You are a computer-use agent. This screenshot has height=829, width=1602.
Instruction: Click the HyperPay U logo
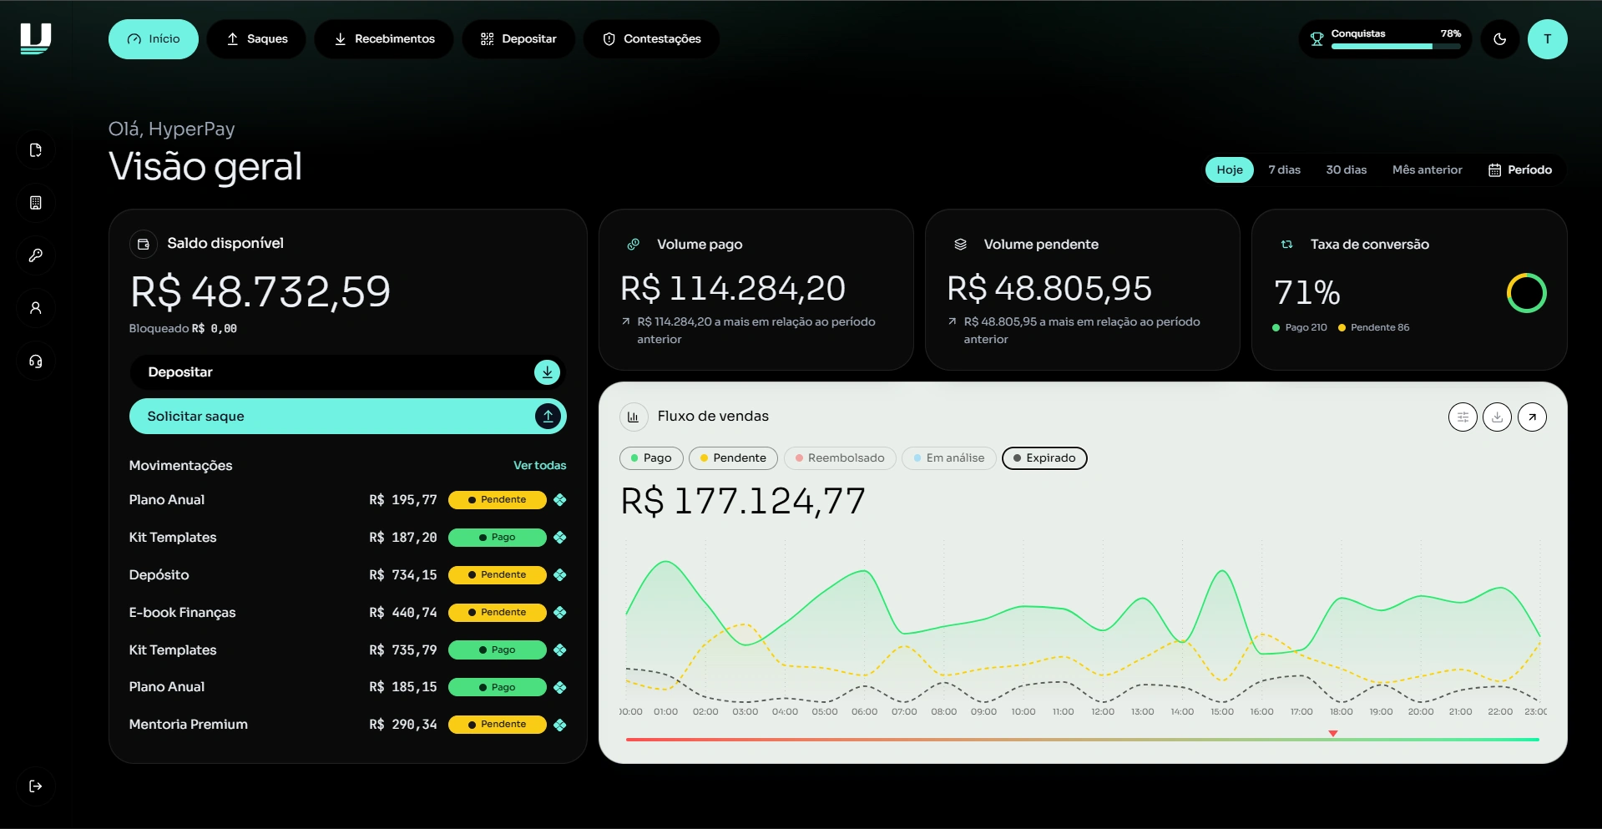[x=36, y=38]
